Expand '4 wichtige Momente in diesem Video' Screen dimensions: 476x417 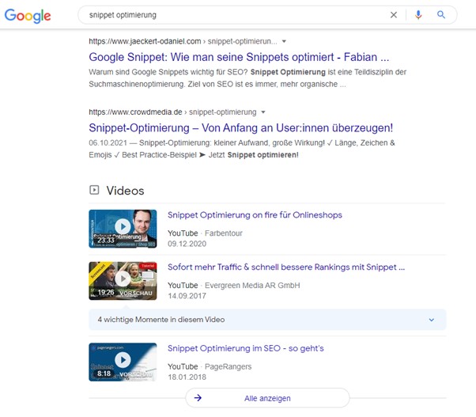click(x=431, y=320)
